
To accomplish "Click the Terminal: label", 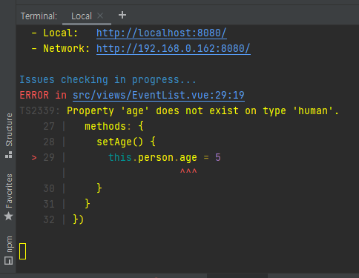I will point(39,16).
